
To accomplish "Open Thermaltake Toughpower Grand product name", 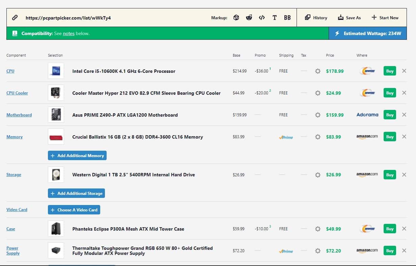I will point(142,250).
